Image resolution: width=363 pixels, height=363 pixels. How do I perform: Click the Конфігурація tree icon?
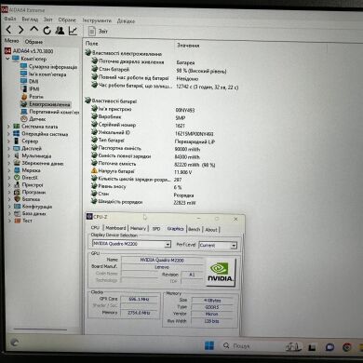pos(17,207)
